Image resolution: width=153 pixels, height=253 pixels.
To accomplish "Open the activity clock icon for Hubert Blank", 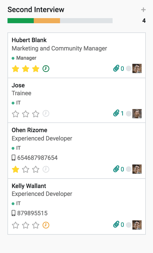I will 46,68.
